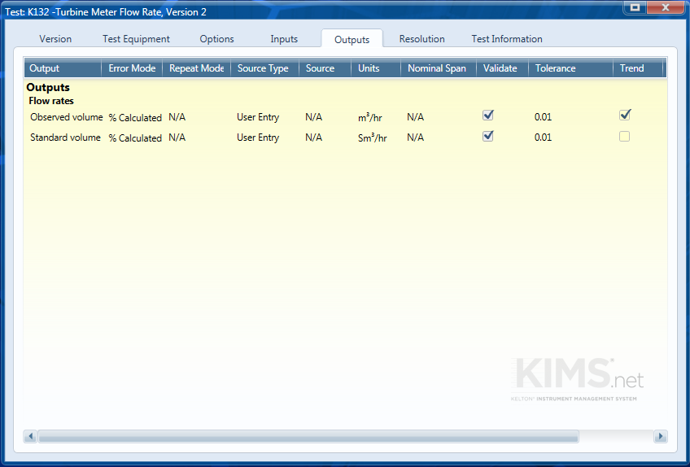The width and height of the screenshot is (690, 467).
Task: Click the Trend column header
Action: click(638, 68)
